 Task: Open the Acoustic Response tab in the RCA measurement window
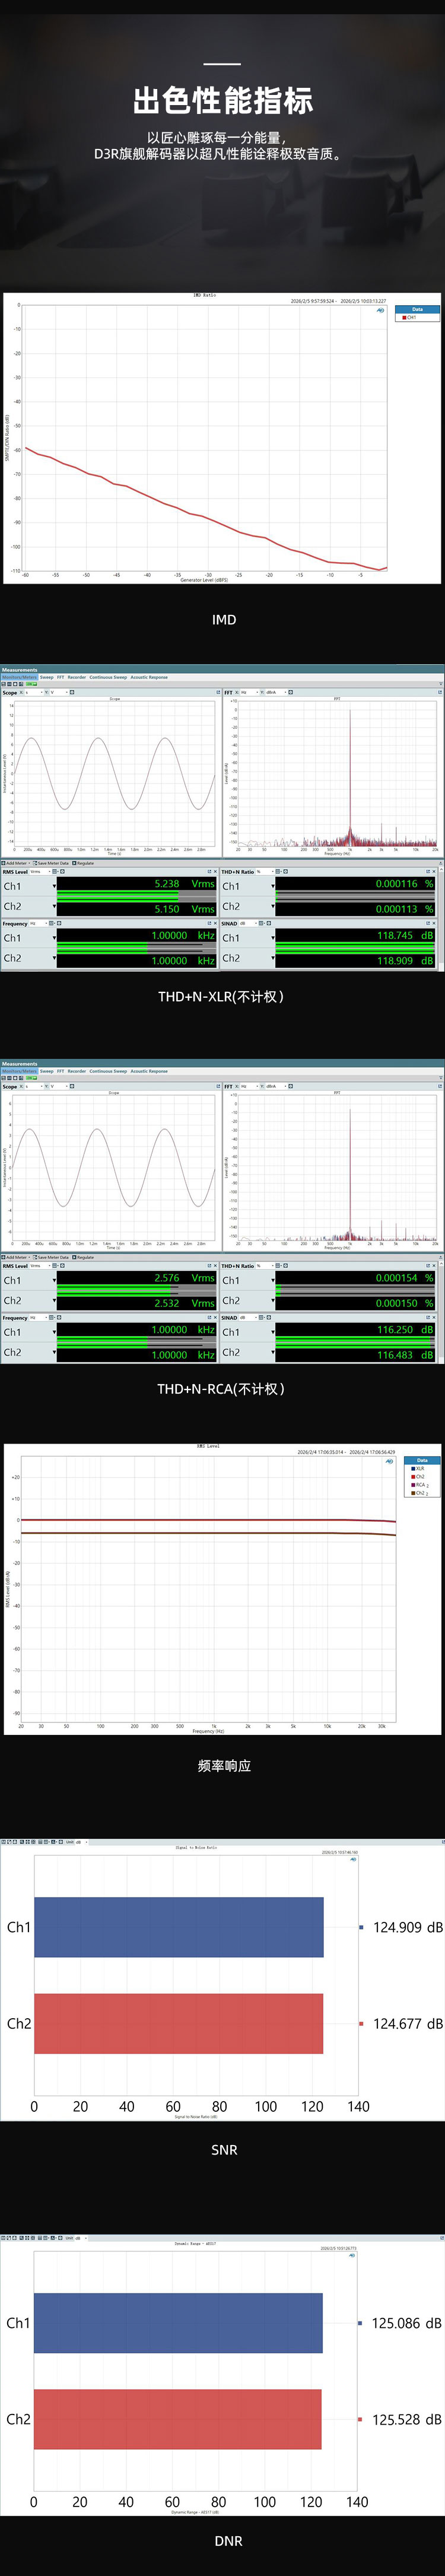(x=149, y=1071)
